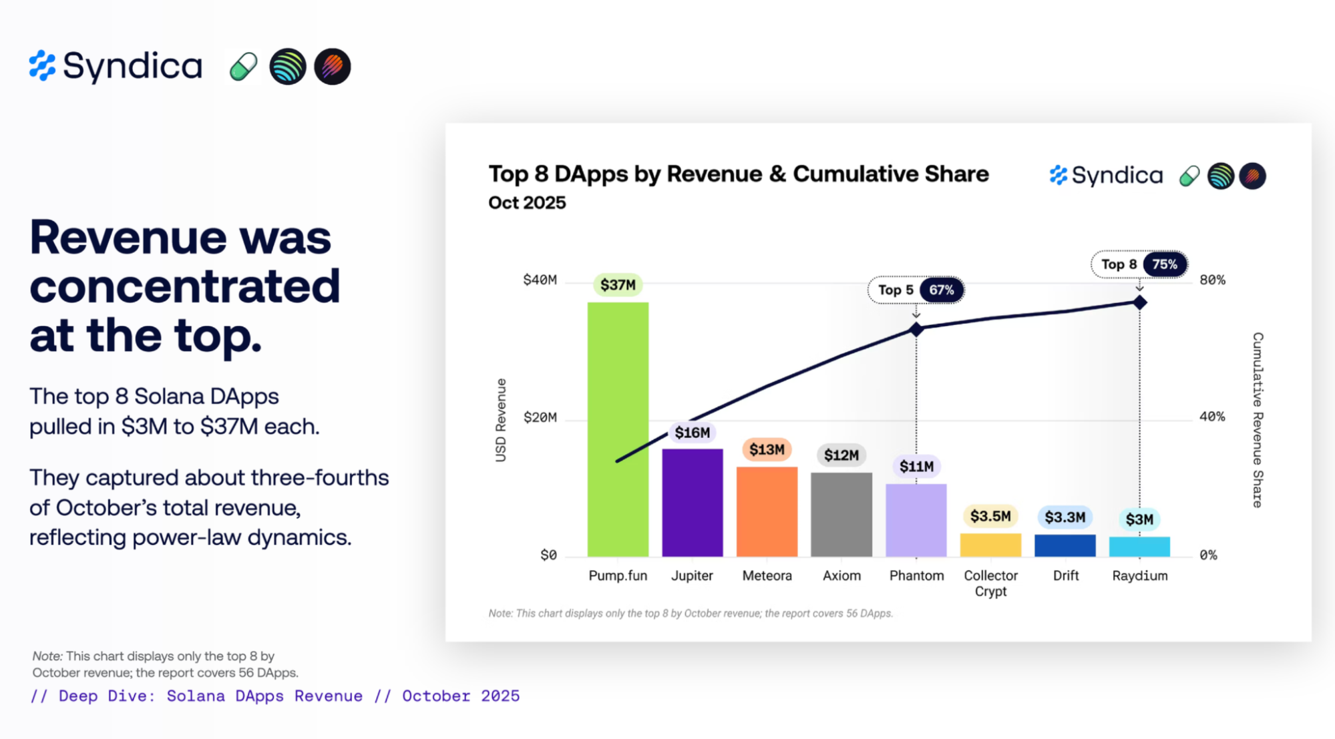The width and height of the screenshot is (1335, 739).
Task: Click the $37M value label
Action: tap(618, 285)
